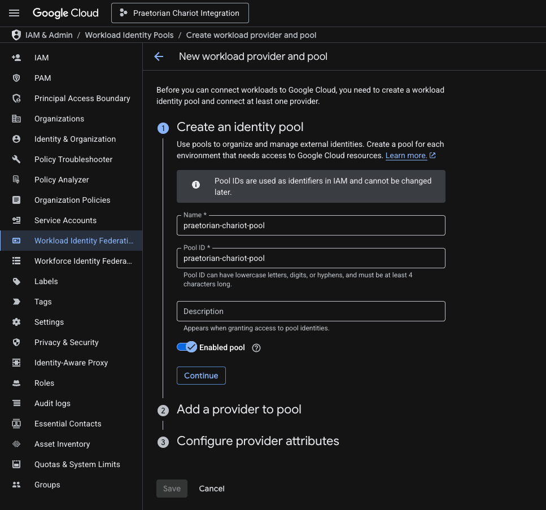The image size is (546, 510).
Task: Toggle the Enabled pool switch
Action: click(x=187, y=347)
